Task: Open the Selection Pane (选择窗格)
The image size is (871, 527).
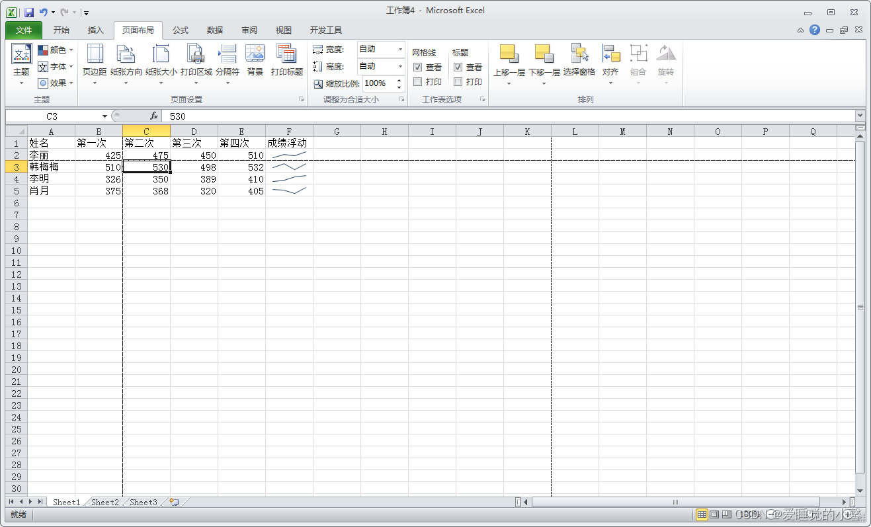Action: 579,60
